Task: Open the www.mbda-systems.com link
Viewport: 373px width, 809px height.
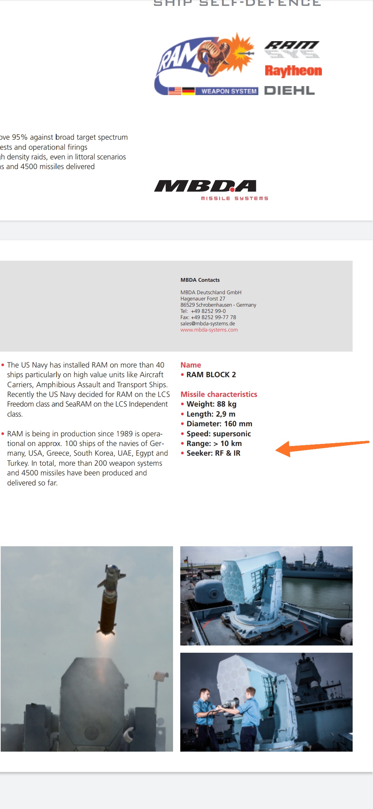Action: coord(209,330)
